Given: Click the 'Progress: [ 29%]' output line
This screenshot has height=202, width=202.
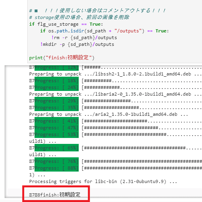Looking at the screenshot, I should click(x=115, y=101).
